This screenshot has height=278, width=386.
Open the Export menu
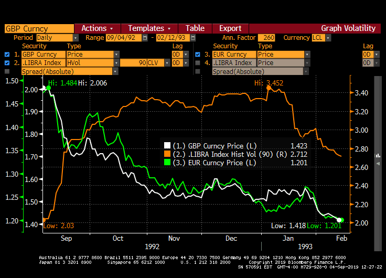(230, 28)
